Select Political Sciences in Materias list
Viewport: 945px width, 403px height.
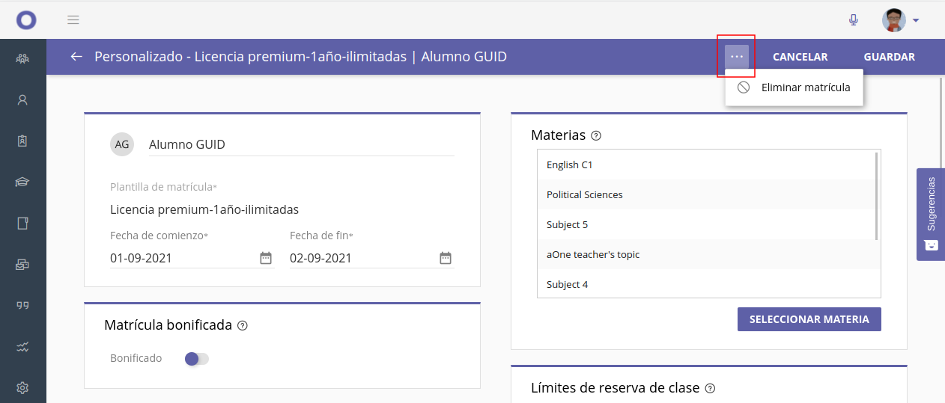(x=585, y=194)
